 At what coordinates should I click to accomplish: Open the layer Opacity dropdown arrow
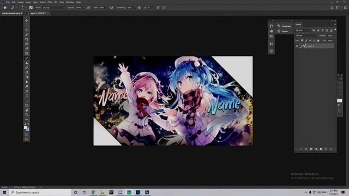334,35
